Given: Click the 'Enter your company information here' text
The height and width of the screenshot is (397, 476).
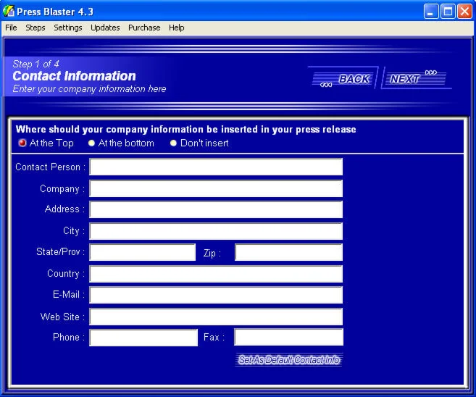Looking at the screenshot, I should [89, 89].
